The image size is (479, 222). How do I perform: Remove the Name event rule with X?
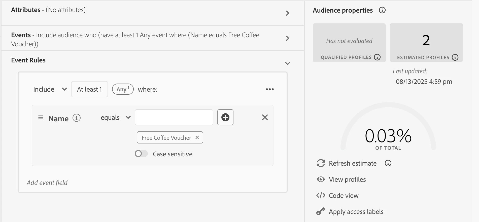pyautogui.click(x=265, y=117)
